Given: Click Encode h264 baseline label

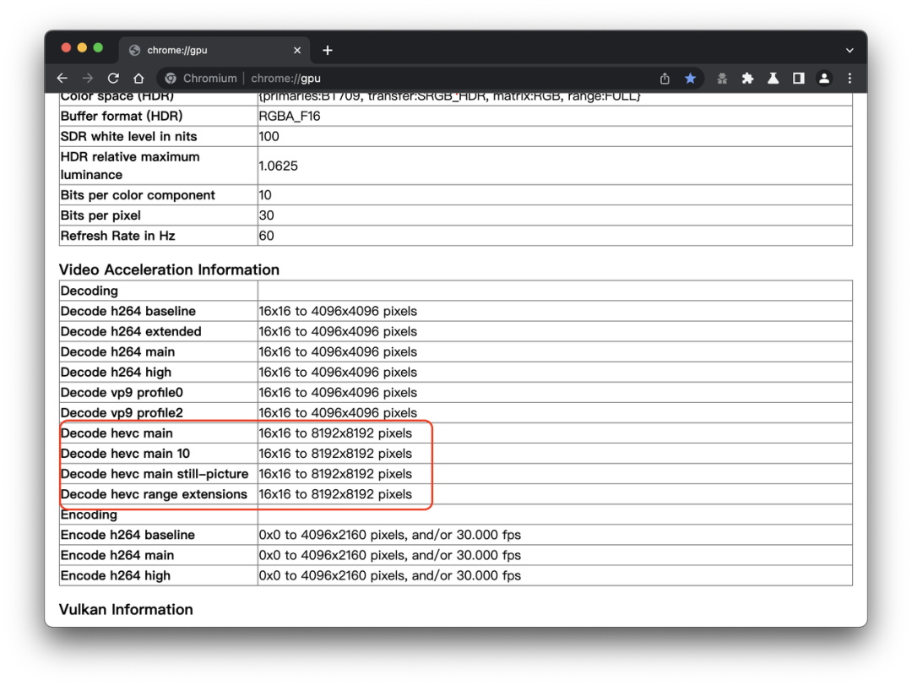Looking at the screenshot, I should click(128, 535).
